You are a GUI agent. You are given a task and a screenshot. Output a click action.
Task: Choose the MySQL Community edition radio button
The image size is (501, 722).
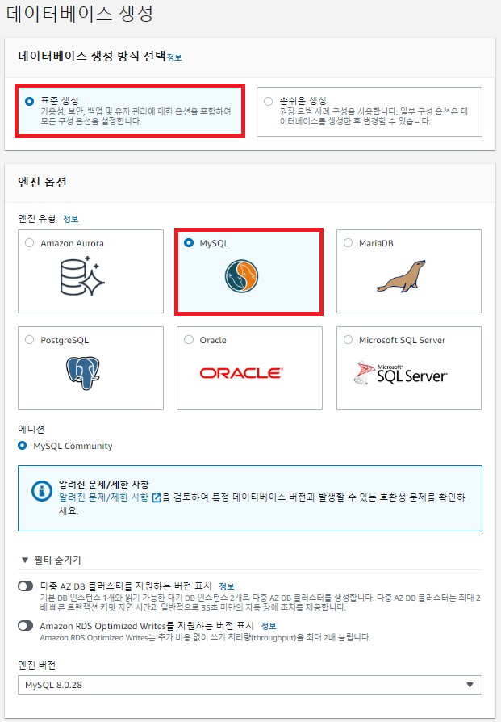point(22,446)
